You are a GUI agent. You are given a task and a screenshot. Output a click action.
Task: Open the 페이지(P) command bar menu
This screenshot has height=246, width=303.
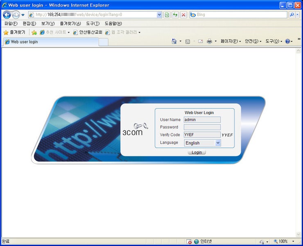pos(231,41)
